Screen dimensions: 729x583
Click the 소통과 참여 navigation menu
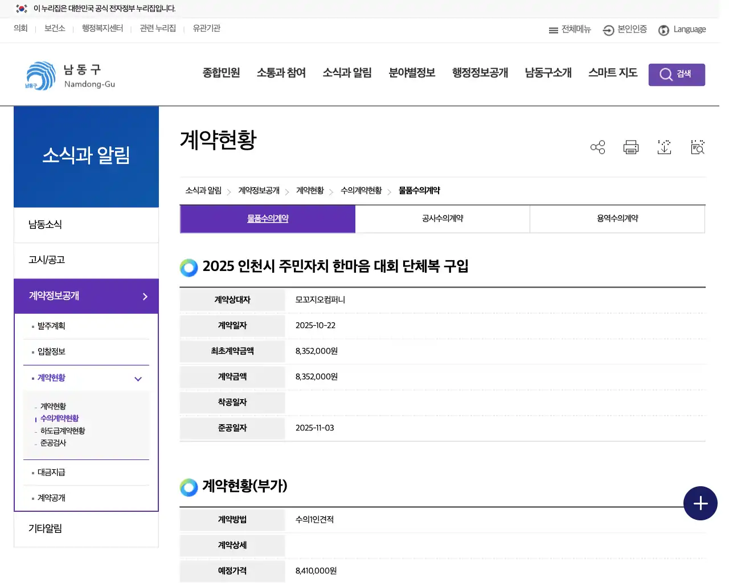[x=281, y=73]
